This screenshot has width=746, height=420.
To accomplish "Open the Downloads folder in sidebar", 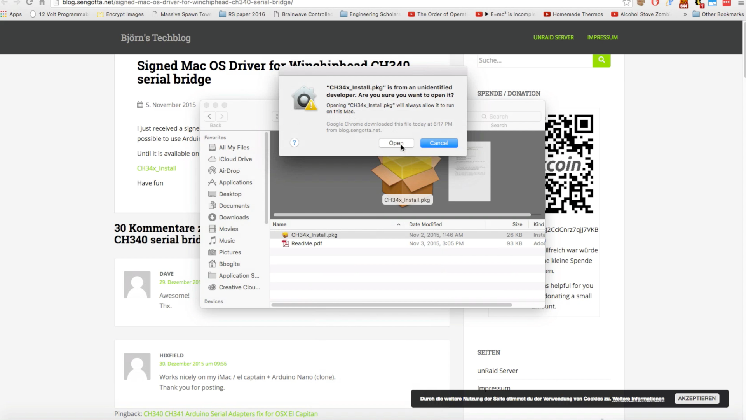I will pyautogui.click(x=233, y=217).
